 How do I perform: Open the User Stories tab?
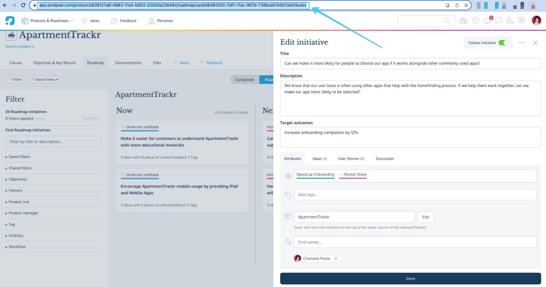coord(351,159)
